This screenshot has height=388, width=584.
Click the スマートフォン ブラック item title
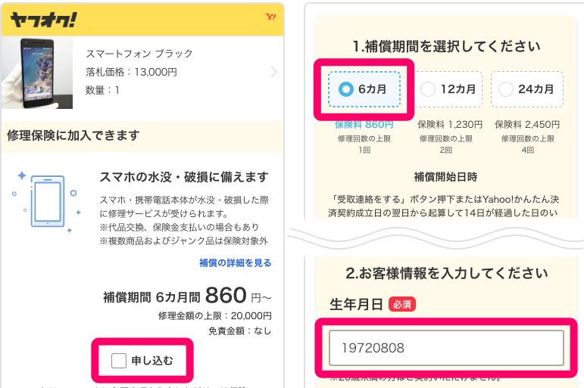click(139, 54)
